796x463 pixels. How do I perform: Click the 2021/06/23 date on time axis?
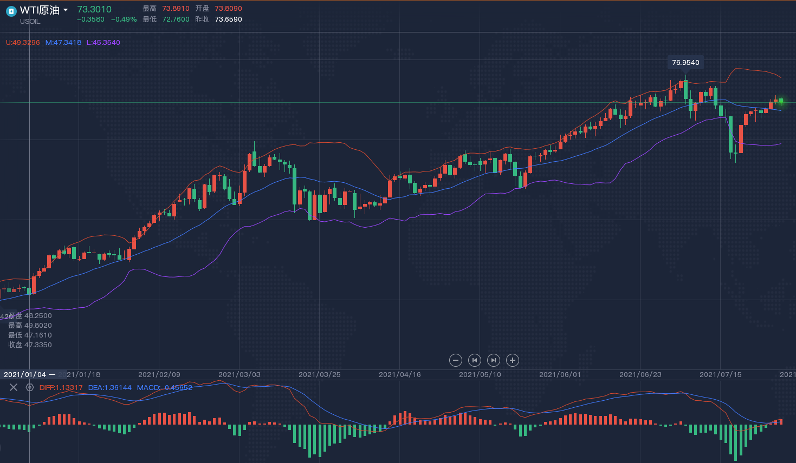click(x=640, y=374)
